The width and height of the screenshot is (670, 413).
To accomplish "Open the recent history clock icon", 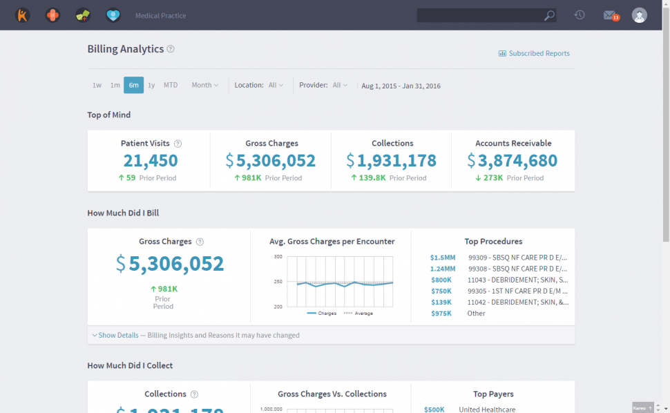I will (580, 15).
